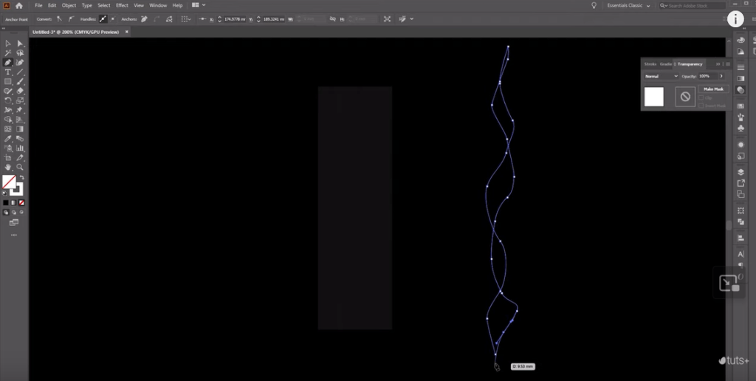Open the Home screen icon
Screen dimensions: 756x381
pyautogui.click(x=19, y=5)
